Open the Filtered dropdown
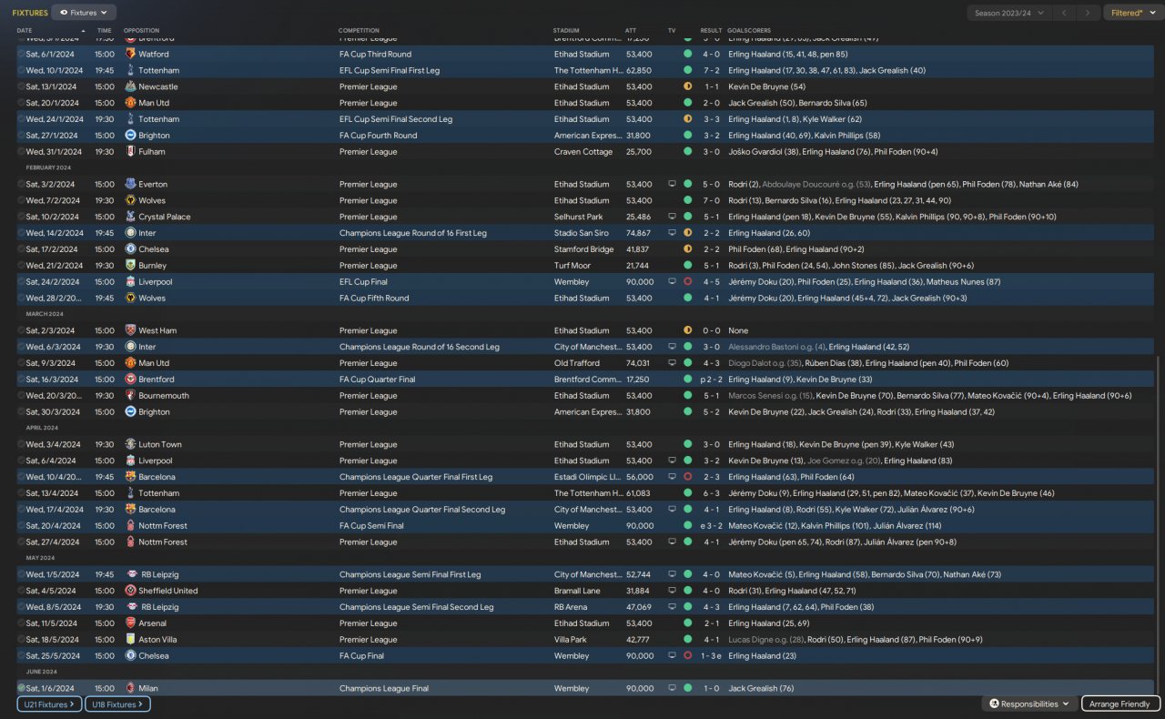Screen dimensions: 1165x719 pyautogui.click(x=1131, y=13)
